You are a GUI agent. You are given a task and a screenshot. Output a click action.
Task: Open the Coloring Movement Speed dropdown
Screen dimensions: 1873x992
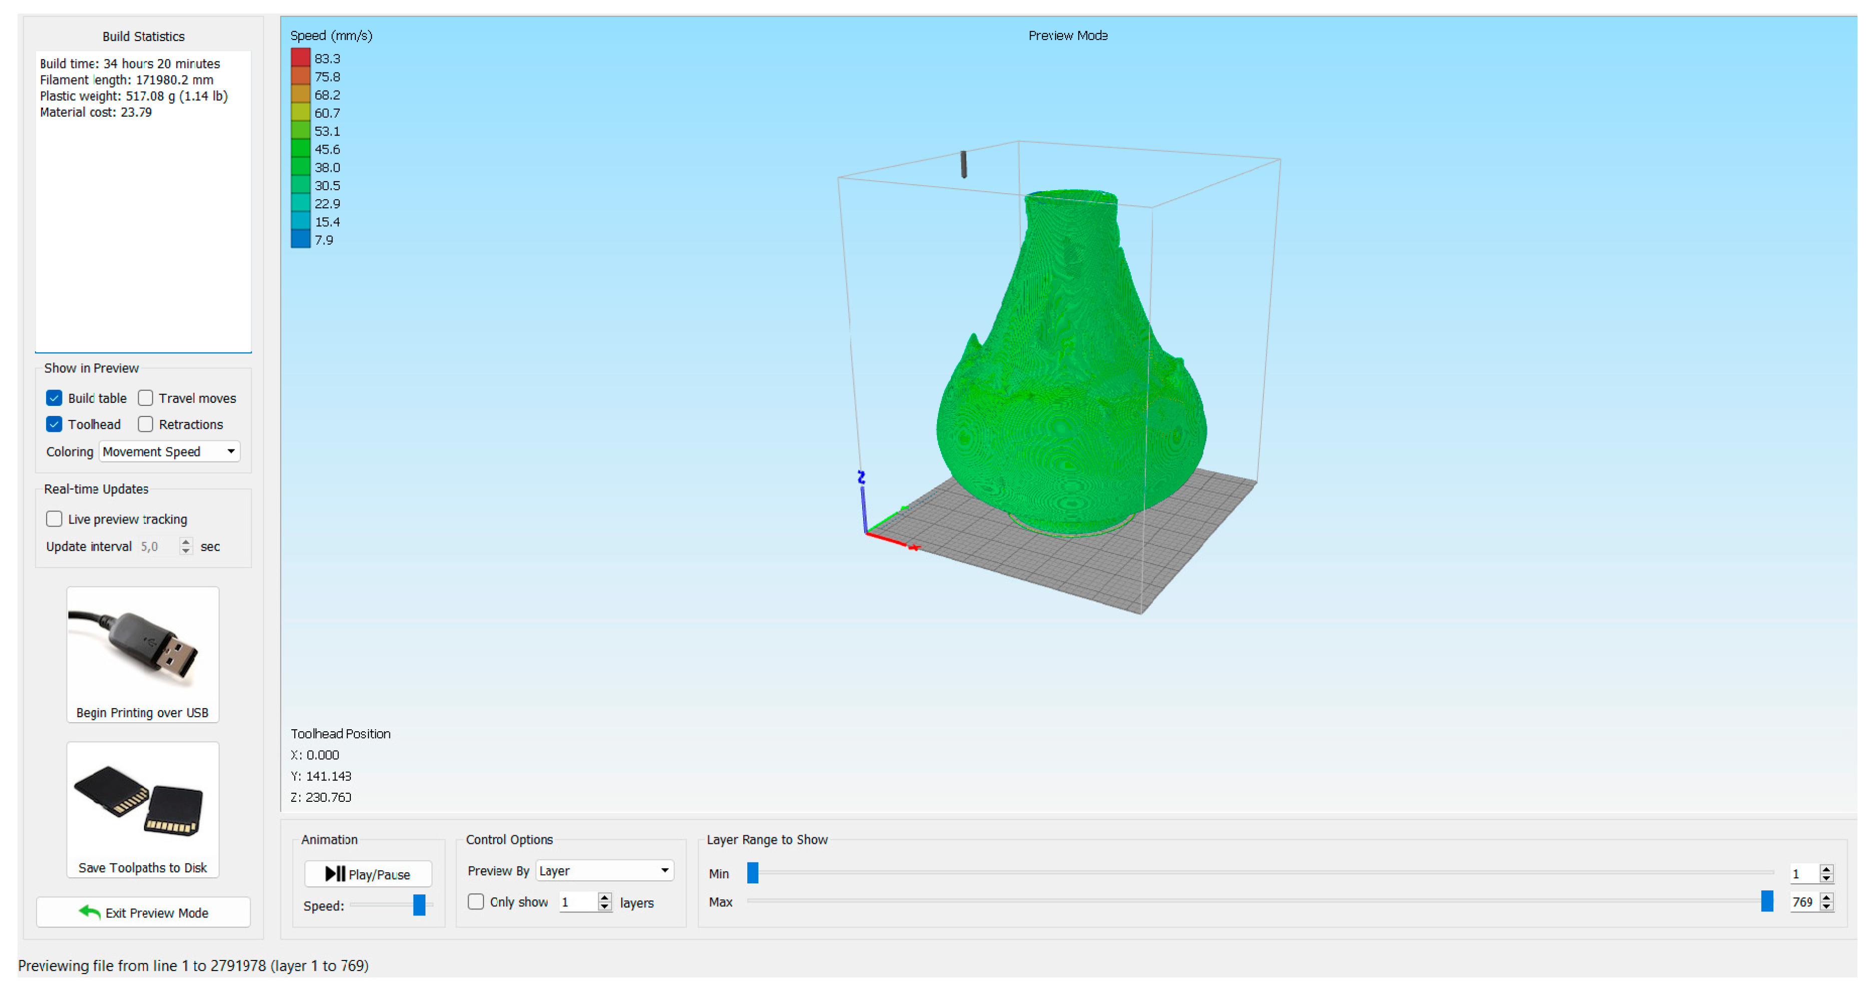[x=169, y=451]
